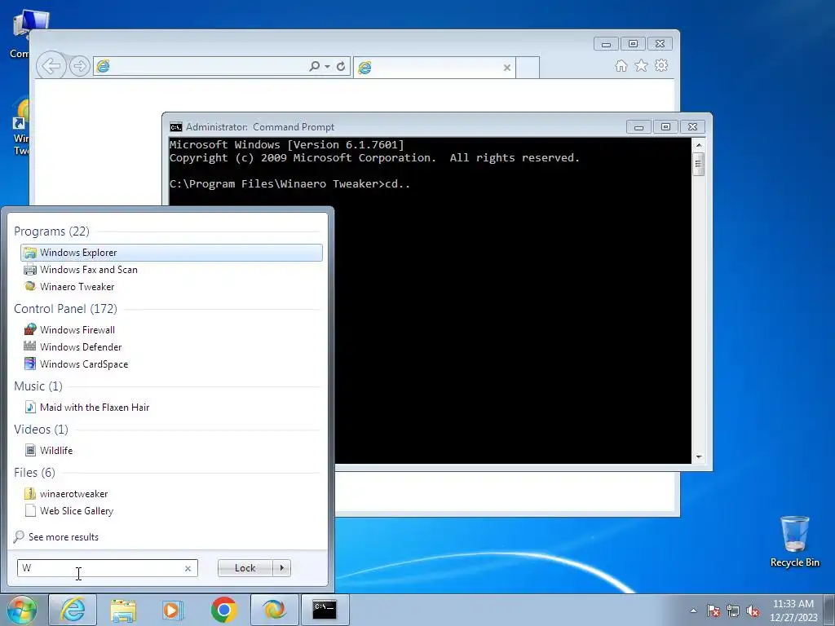Open Google Chrome from the taskbar
The width and height of the screenshot is (835, 626).
pos(223,610)
